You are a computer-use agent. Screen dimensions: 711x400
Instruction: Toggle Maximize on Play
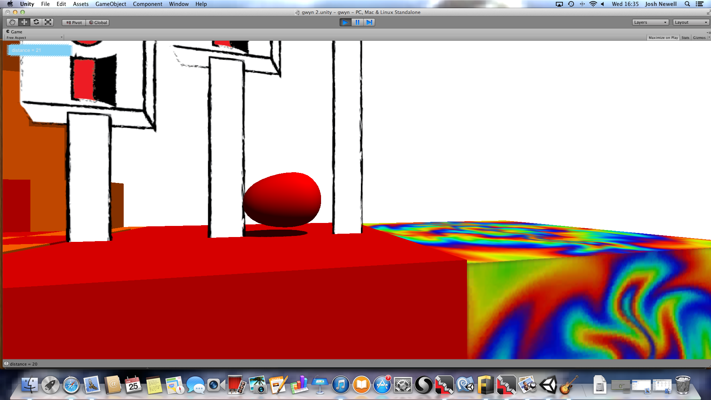(663, 38)
